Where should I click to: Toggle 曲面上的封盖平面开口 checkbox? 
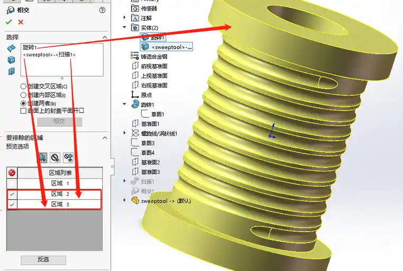point(23,111)
